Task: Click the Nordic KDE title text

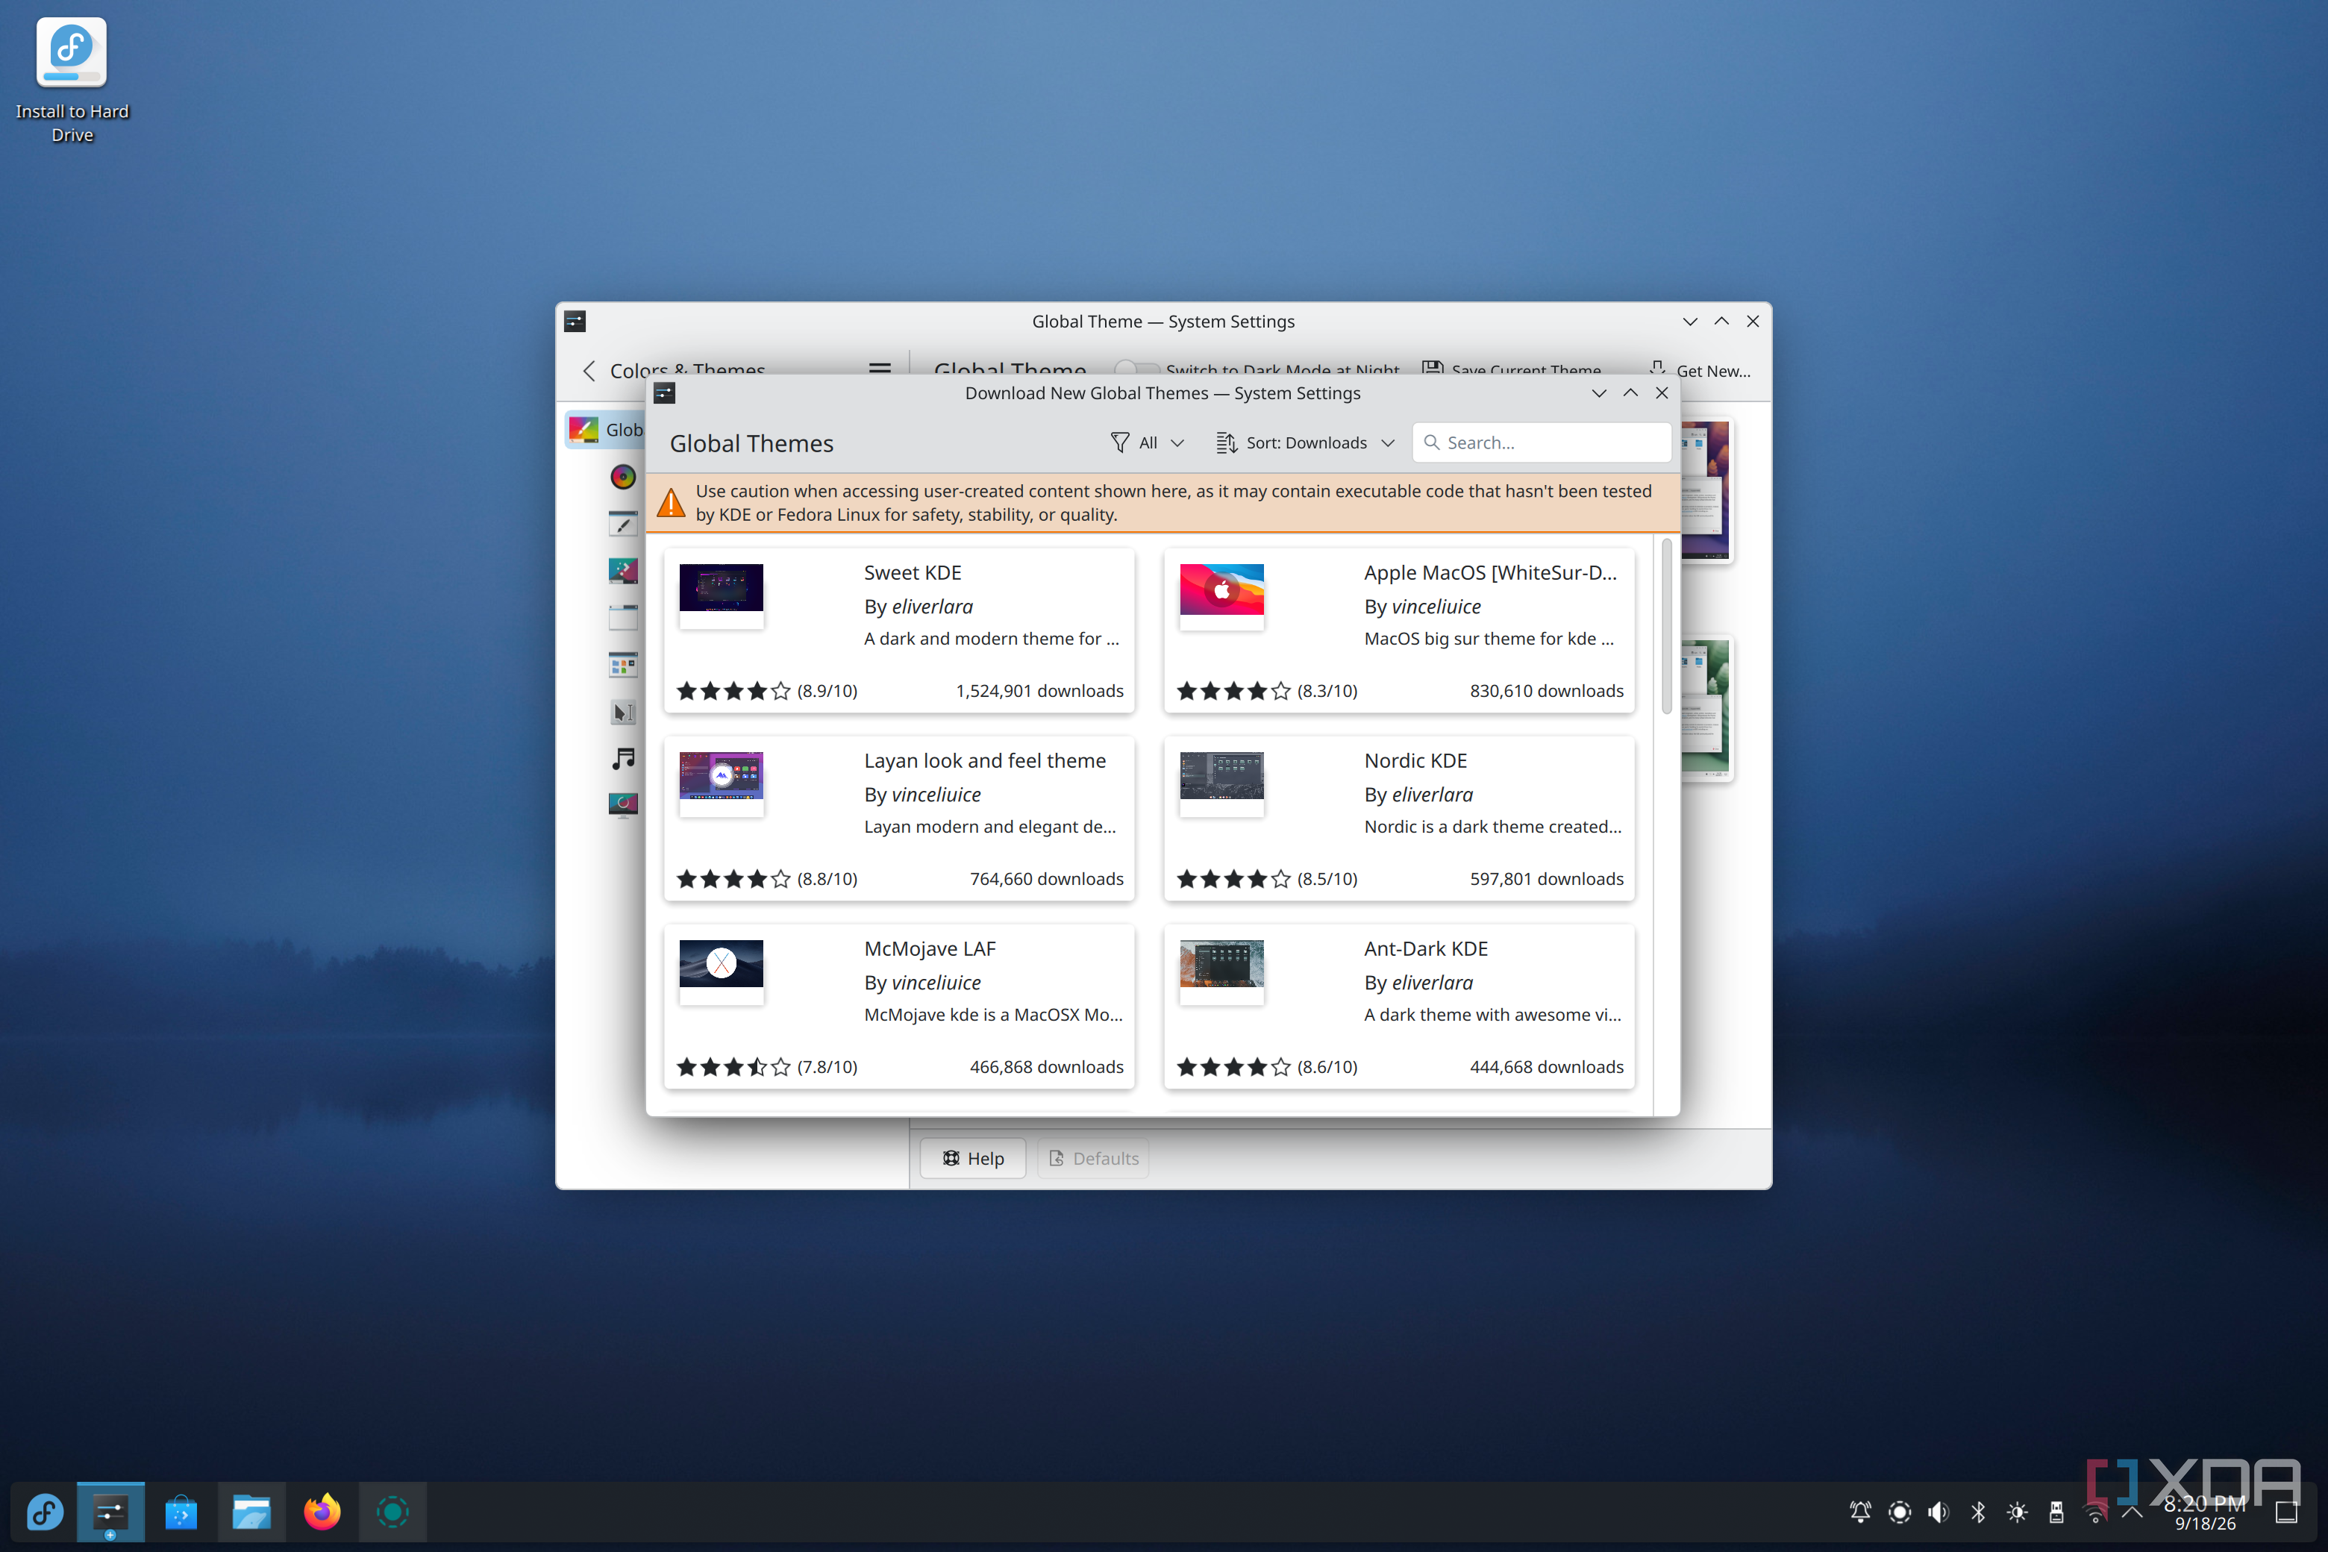Action: tap(1415, 760)
